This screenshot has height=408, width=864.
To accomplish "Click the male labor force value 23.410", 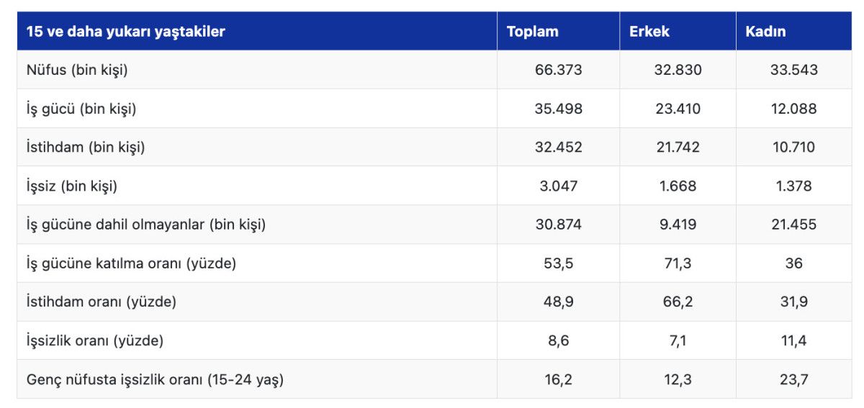I will click(676, 109).
